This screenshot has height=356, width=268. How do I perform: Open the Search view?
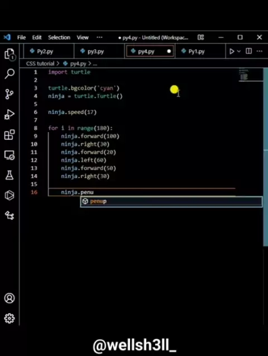tap(9, 74)
